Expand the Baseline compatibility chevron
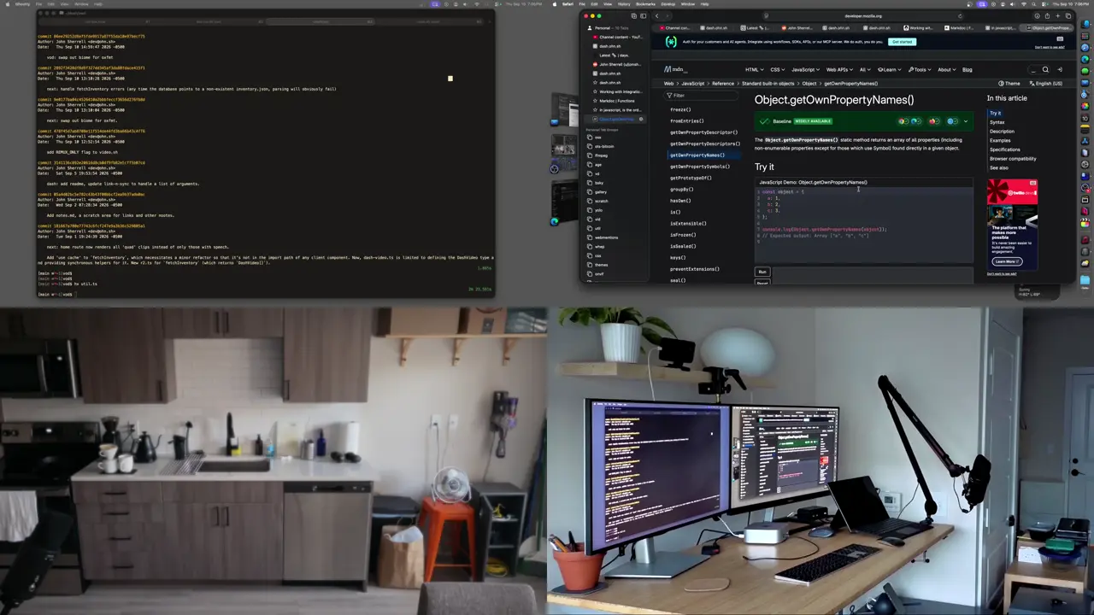This screenshot has width=1094, height=615. click(x=966, y=121)
